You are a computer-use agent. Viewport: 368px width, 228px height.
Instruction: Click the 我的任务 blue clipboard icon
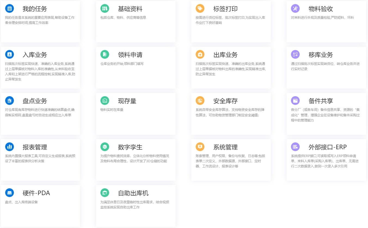[10, 8]
